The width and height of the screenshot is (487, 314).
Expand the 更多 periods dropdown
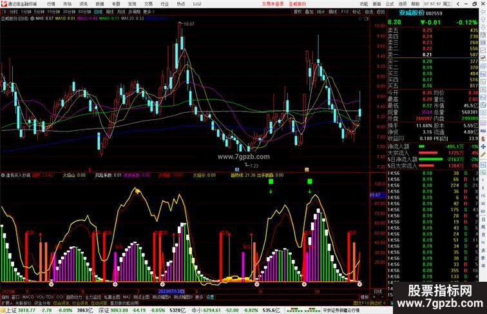[148, 12]
